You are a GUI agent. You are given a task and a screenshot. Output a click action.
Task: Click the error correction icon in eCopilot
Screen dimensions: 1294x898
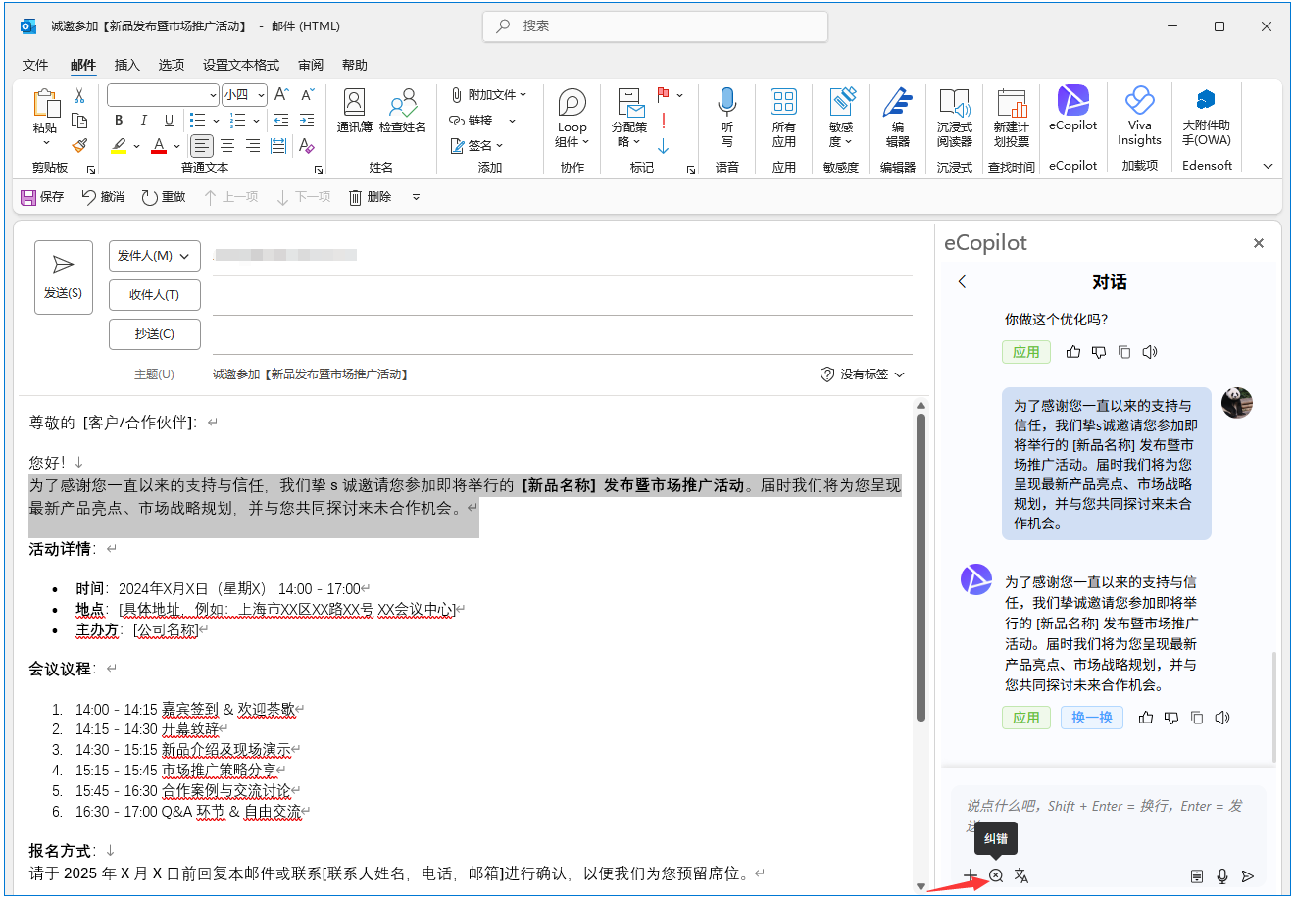click(996, 875)
